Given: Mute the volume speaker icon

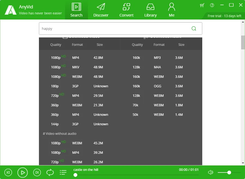Looking at the screenshot, I should pos(211,172).
